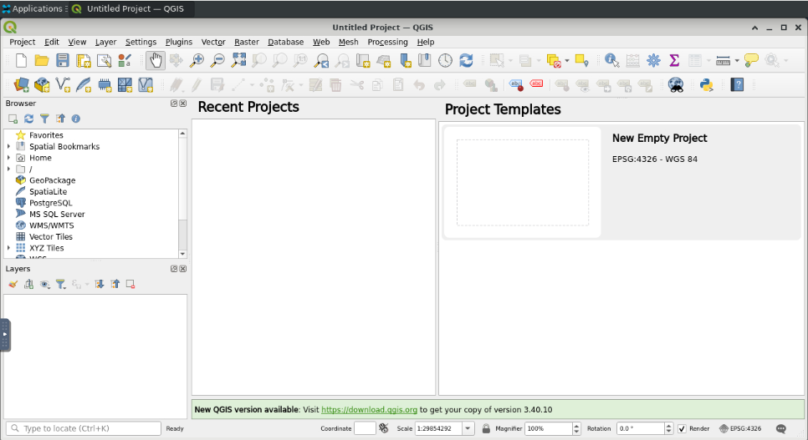This screenshot has height=440, width=808.
Task: Open the Temporal Controller clock icon
Action: (445, 61)
